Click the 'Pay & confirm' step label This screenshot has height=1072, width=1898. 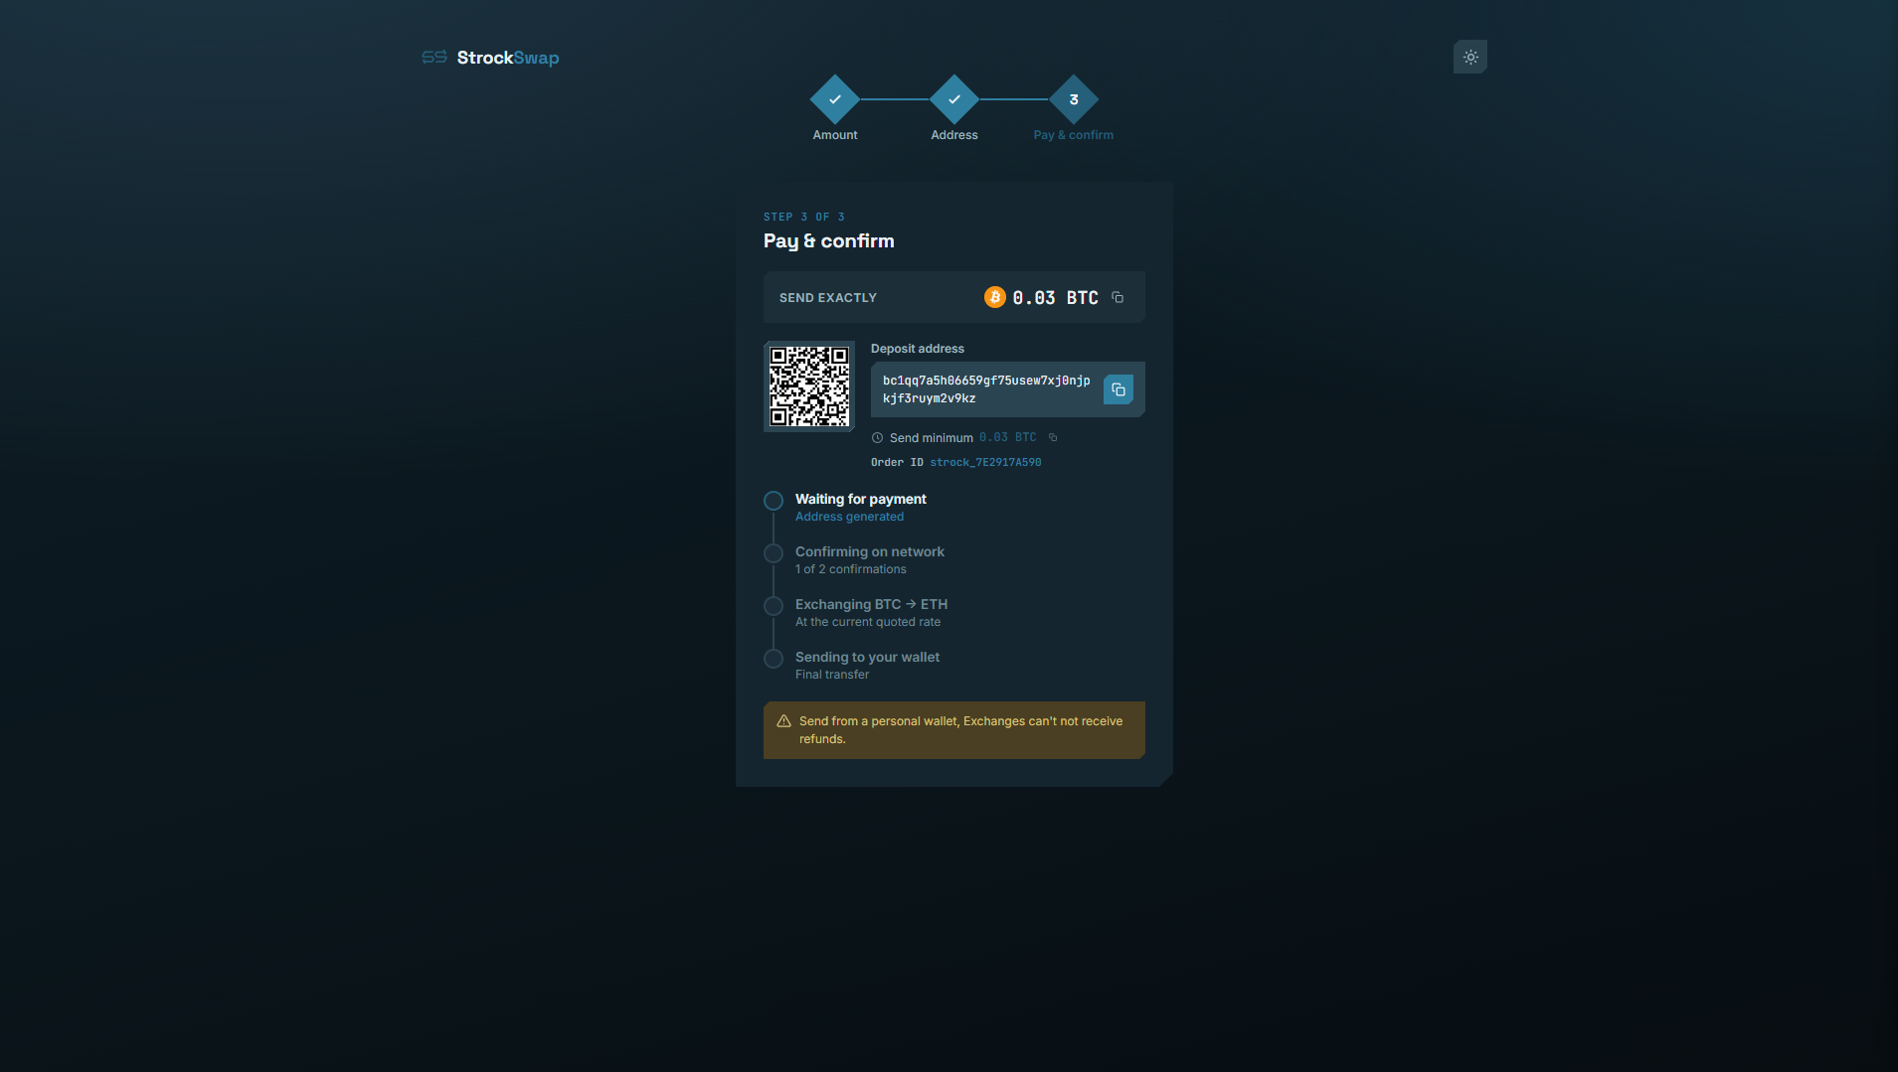[x=1074, y=135]
